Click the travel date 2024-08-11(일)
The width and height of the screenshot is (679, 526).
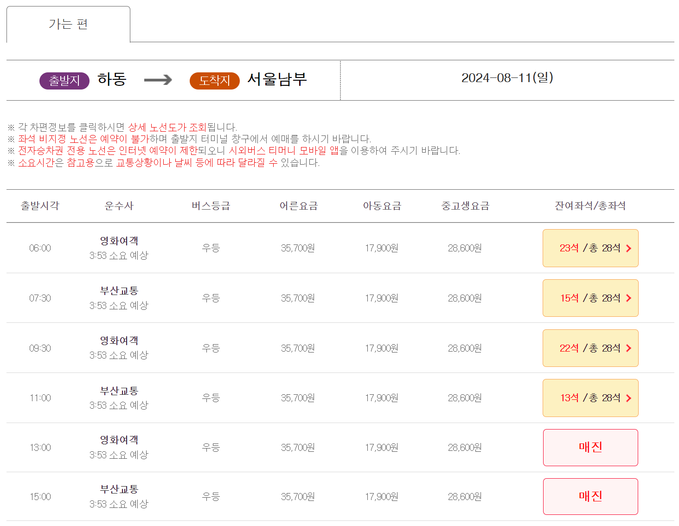(x=507, y=77)
